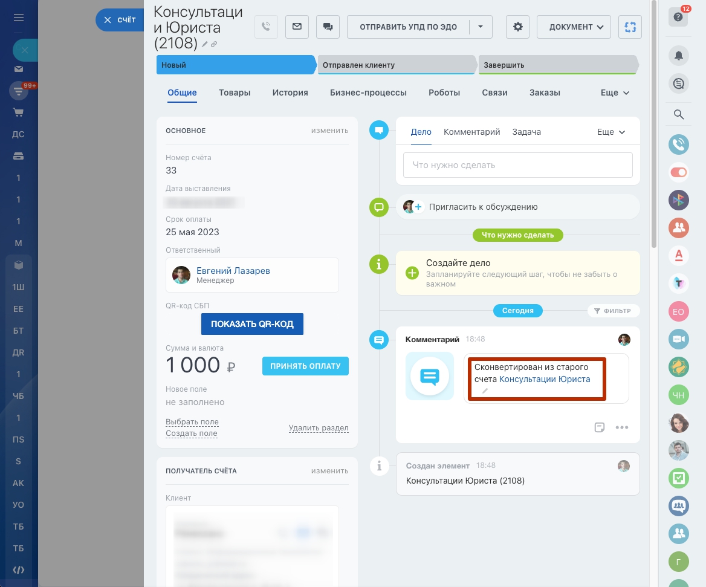The width and height of the screenshot is (706, 587).
Task: Click ПРИНЯТЬ ОПЛАТУ button
Action: tap(305, 366)
